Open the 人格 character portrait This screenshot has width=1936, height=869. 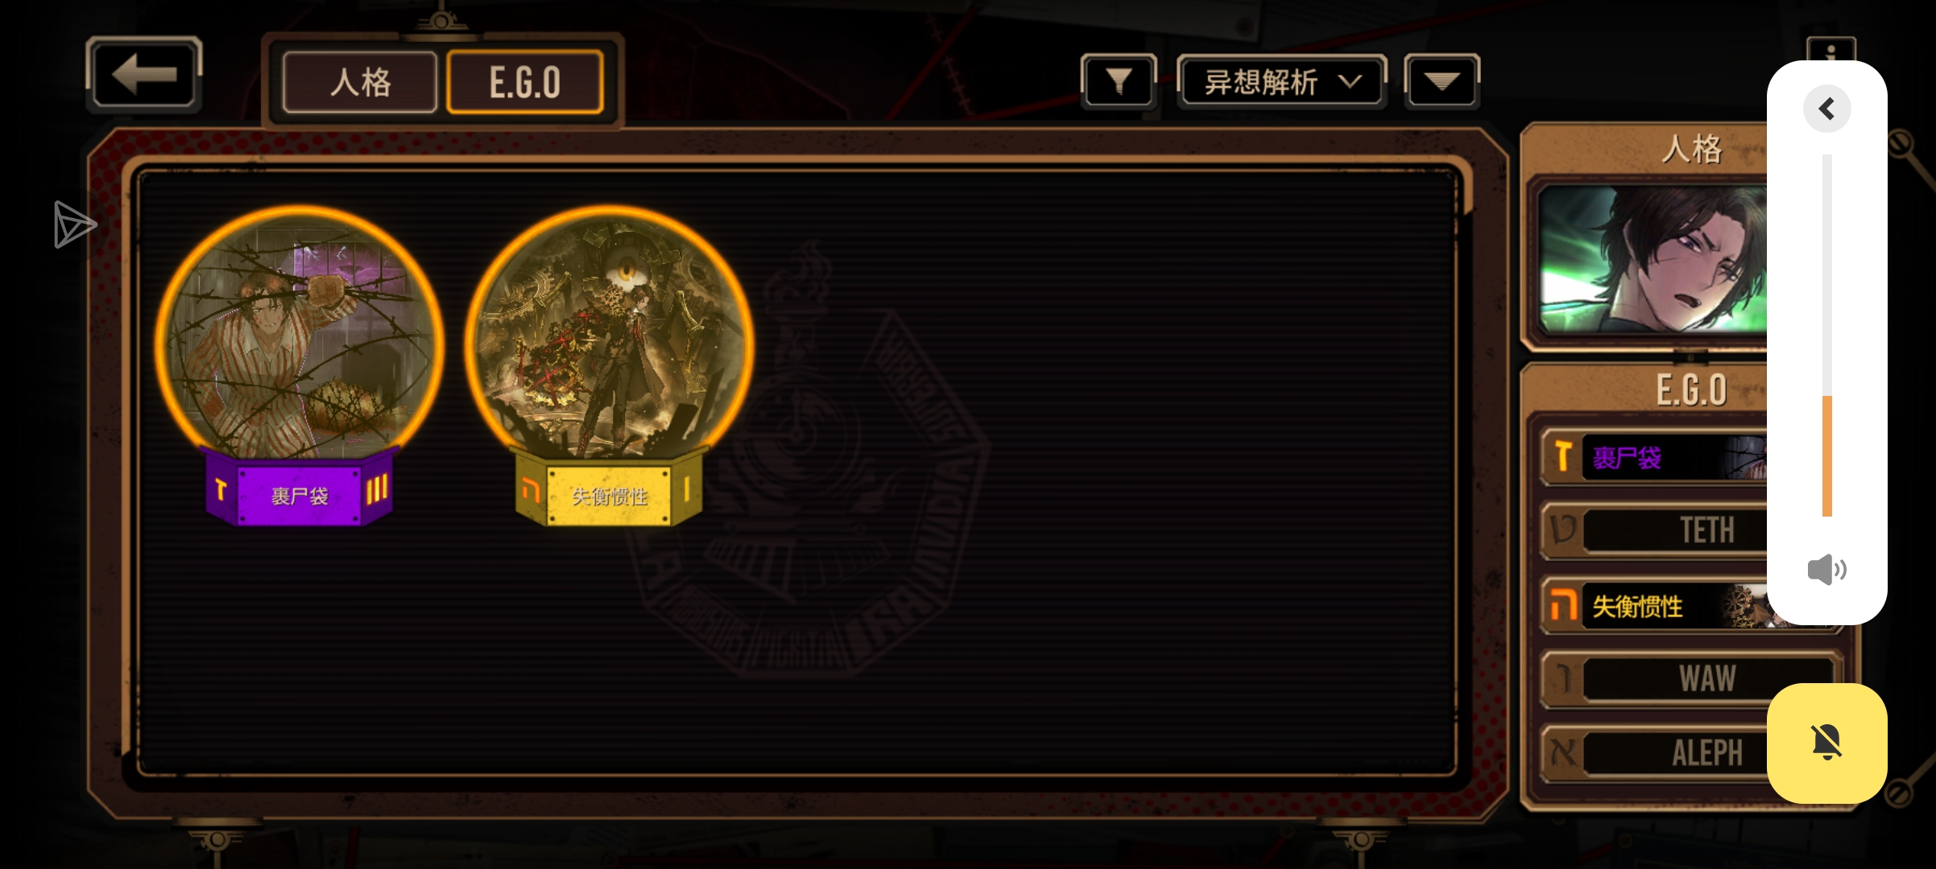point(1653,260)
